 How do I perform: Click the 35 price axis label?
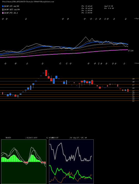pyautogui.click(x=133, y=97)
